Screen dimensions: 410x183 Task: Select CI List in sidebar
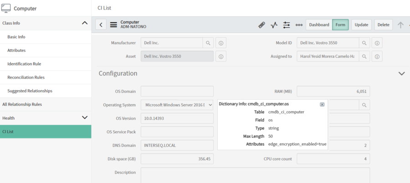click(46, 132)
